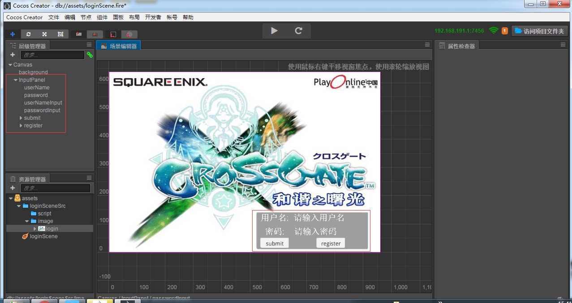Expand the login image asset
Screen dimensions: 572x303
pyautogui.click(x=34, y=229)
